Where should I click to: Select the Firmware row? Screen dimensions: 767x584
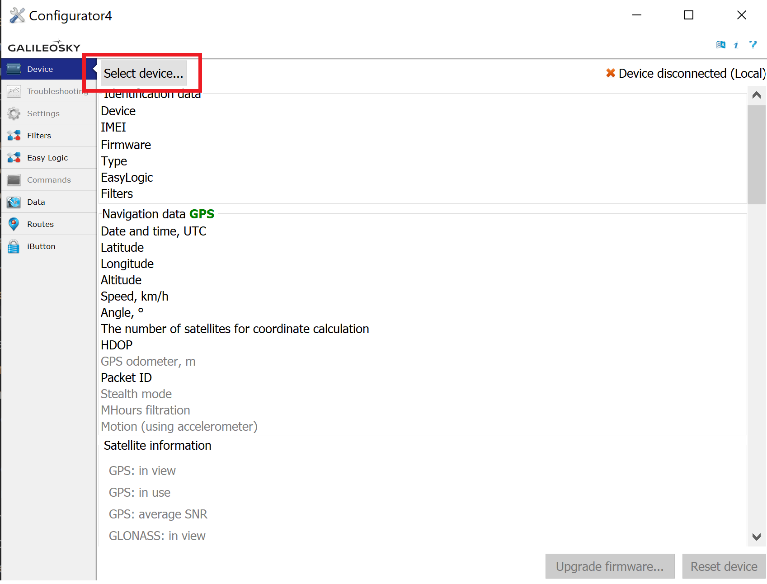126,145
